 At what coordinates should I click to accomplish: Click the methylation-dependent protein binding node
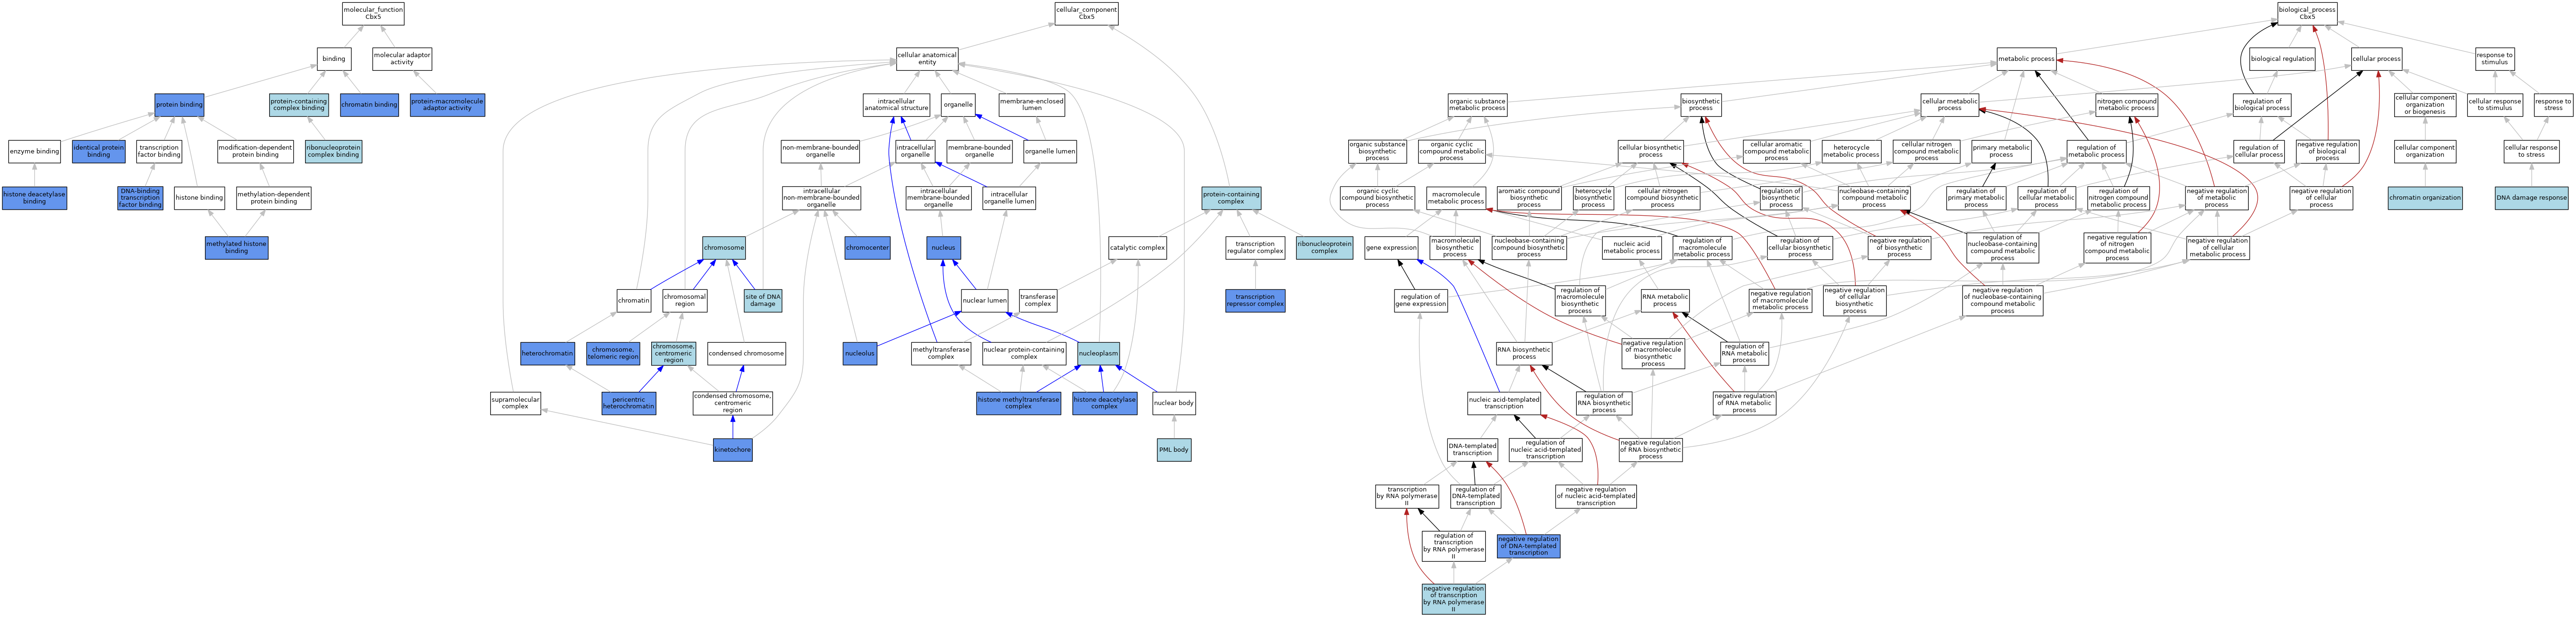coord(274,198)
